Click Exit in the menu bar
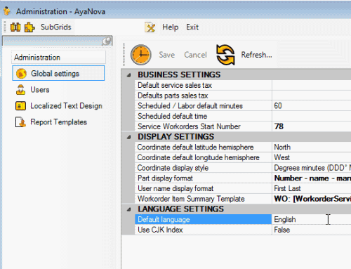 pyautogui.click(x=192, y=27)
